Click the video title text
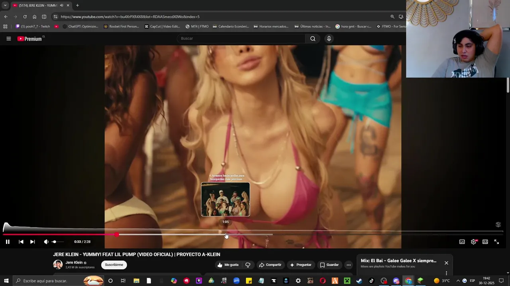The image size is (510, 286). point(137,255)
